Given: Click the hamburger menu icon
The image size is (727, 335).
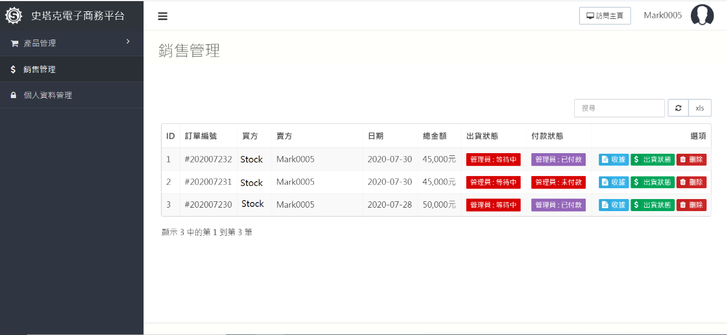Looking at the screenshot, I should pos(163,16).
